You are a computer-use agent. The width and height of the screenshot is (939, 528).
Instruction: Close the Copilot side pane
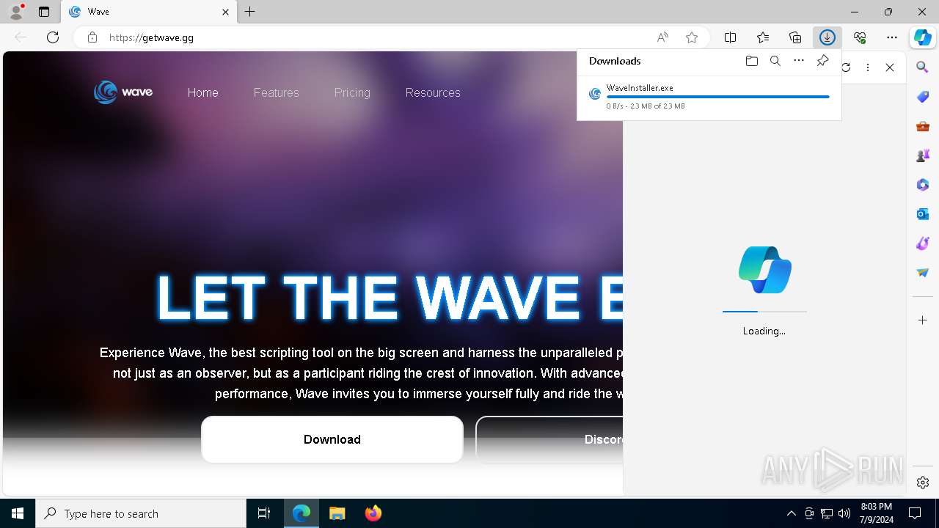click(890, 67)
